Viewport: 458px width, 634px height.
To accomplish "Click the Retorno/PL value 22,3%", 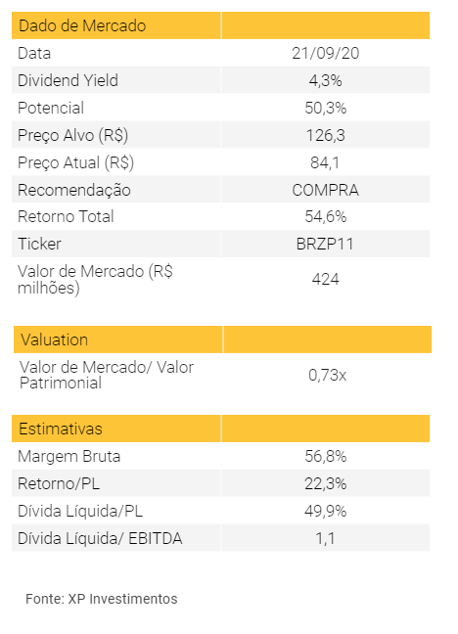I will 325,483.
